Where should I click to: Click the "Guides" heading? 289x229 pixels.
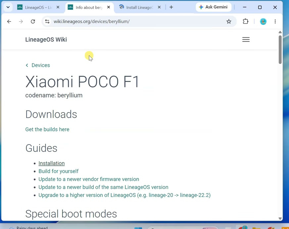pyautogui.click(x=41, y=148)
